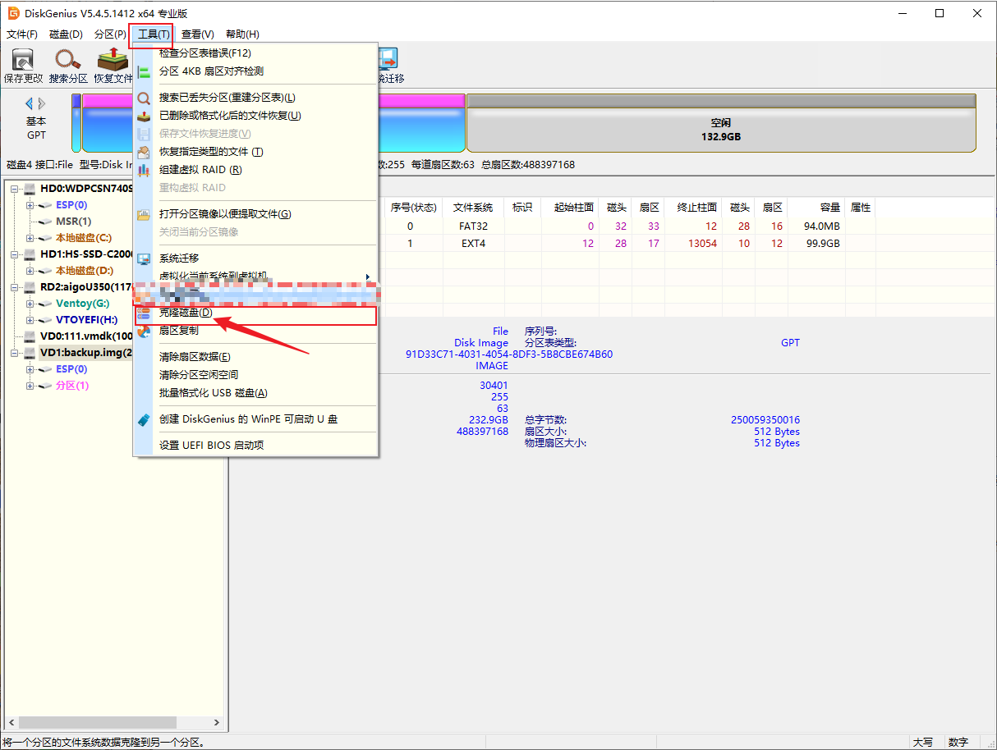Screen dimensions: 997x750
Task: Click the USB icon beside 创建 WinPE 可启动 U 盘
Action: coord(144,419)
